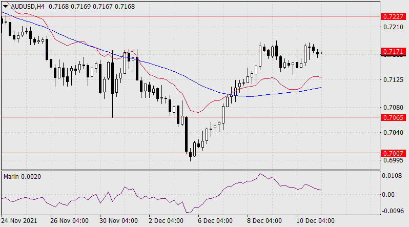
Task: Click the AUDUSD,H4 chart title text
Action: coord(27,7)
